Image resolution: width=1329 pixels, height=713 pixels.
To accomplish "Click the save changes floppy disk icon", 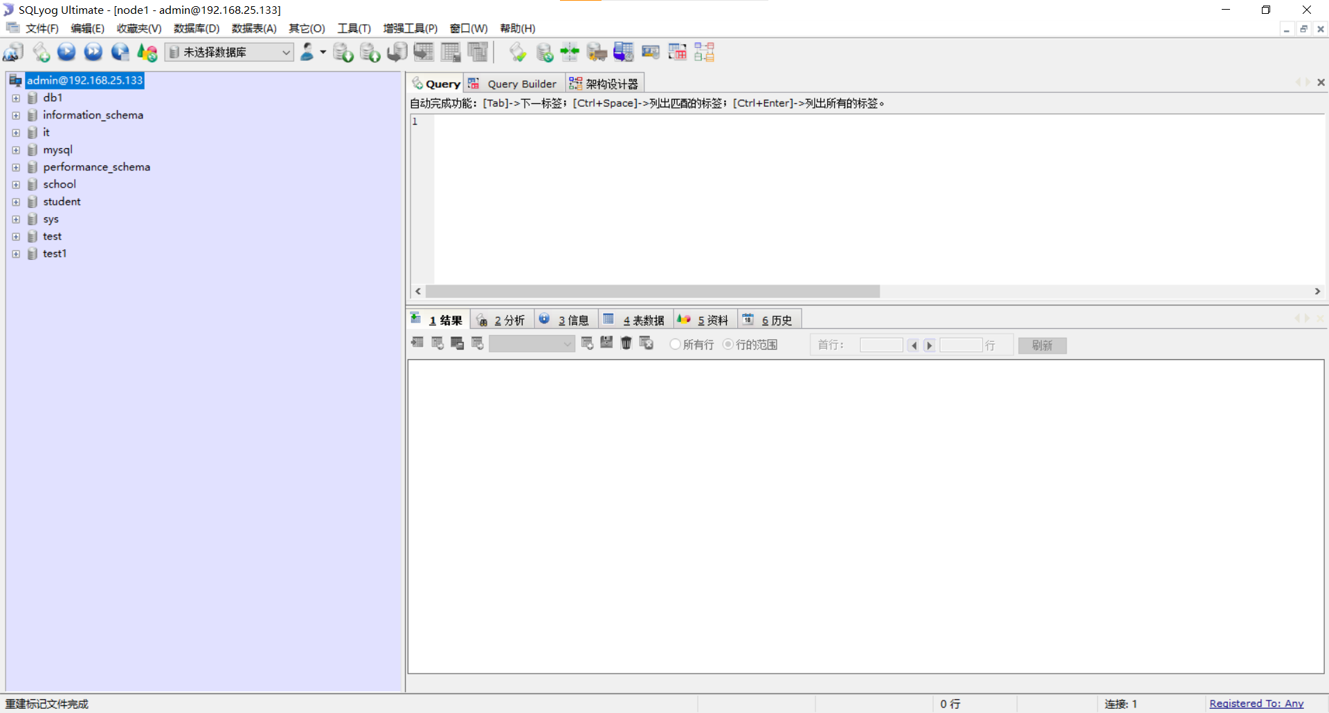I will [x=607, y=343].
